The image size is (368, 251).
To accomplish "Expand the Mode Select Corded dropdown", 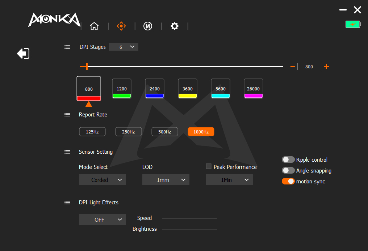I will click(x=103, y=180).
